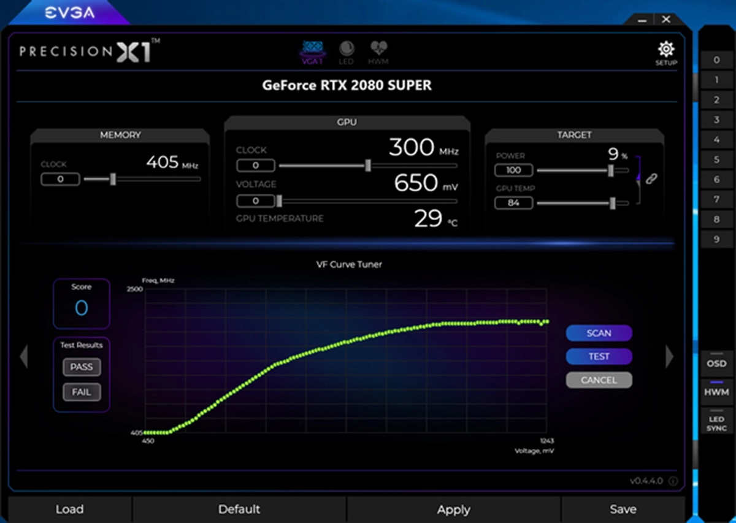This screenshot has height=523, width=736.
Task: Focus the GPU temp target field
Action: click(x=513, y=203)
